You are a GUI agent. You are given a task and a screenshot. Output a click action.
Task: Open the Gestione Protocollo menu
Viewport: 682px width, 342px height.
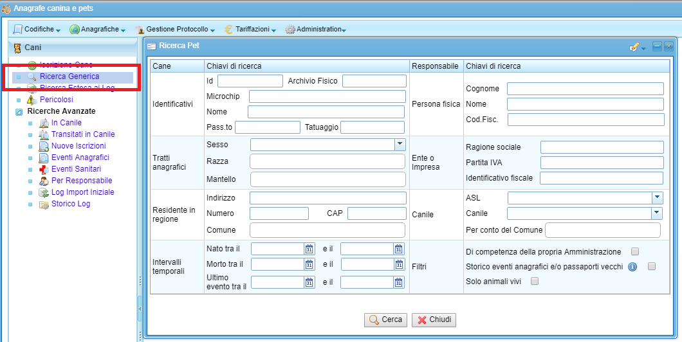click(x=175, y=30)
